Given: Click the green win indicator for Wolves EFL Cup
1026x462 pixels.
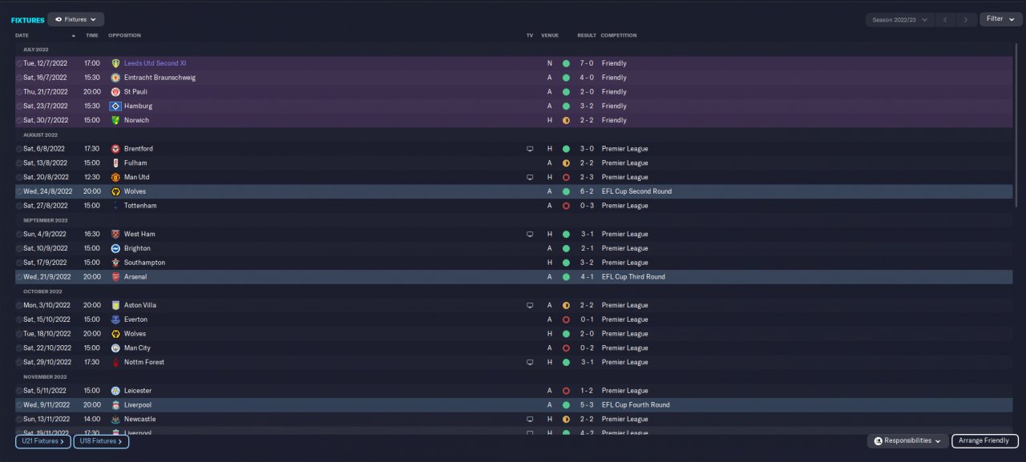Looking at the screenshot, I should pos(566,191).
